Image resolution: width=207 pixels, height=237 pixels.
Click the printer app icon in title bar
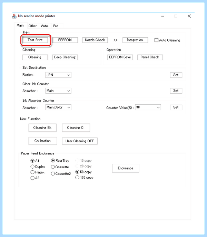coord(14,16)
